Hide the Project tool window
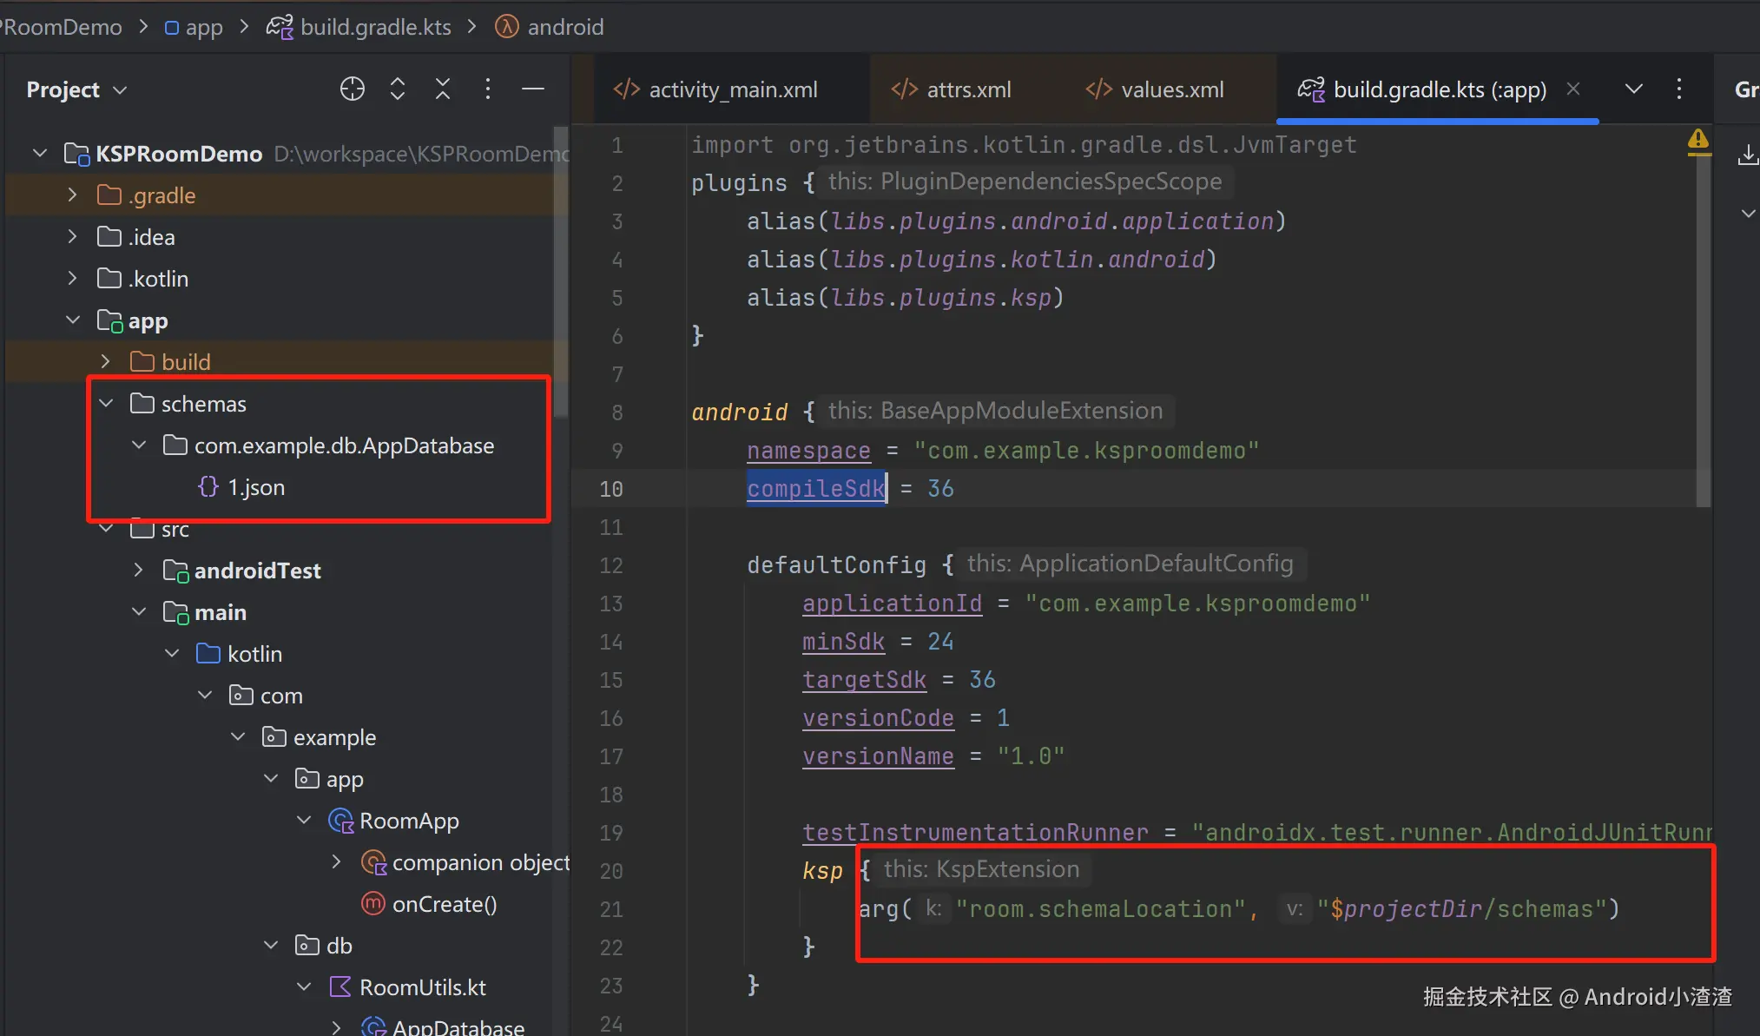Screen dimensions: 1760x1036 [x=533, y=89]
